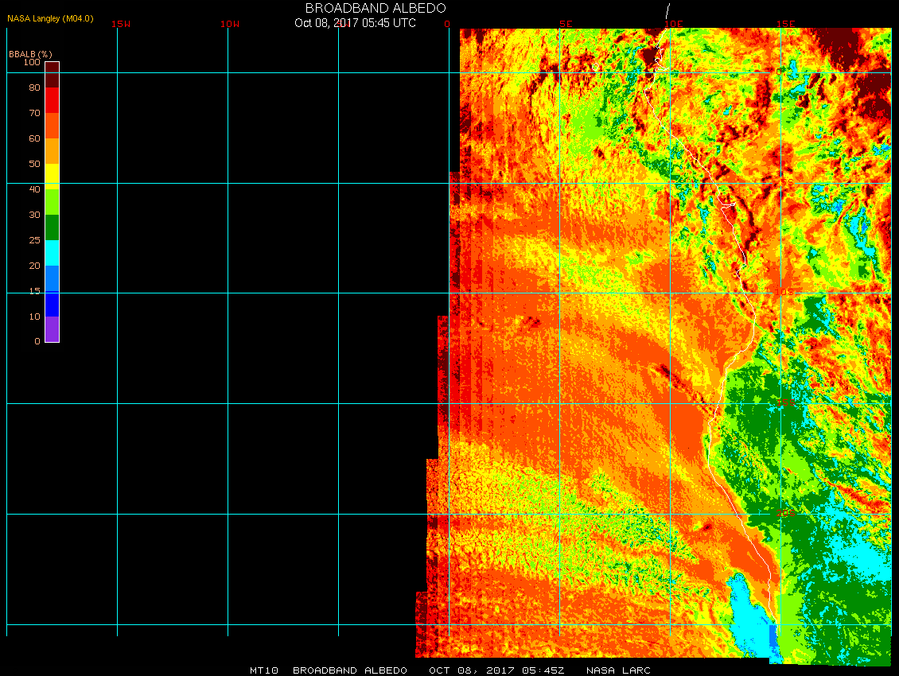Select the 5E longitude label
Screen dimensions: 899x676
(x=566, y=24)
